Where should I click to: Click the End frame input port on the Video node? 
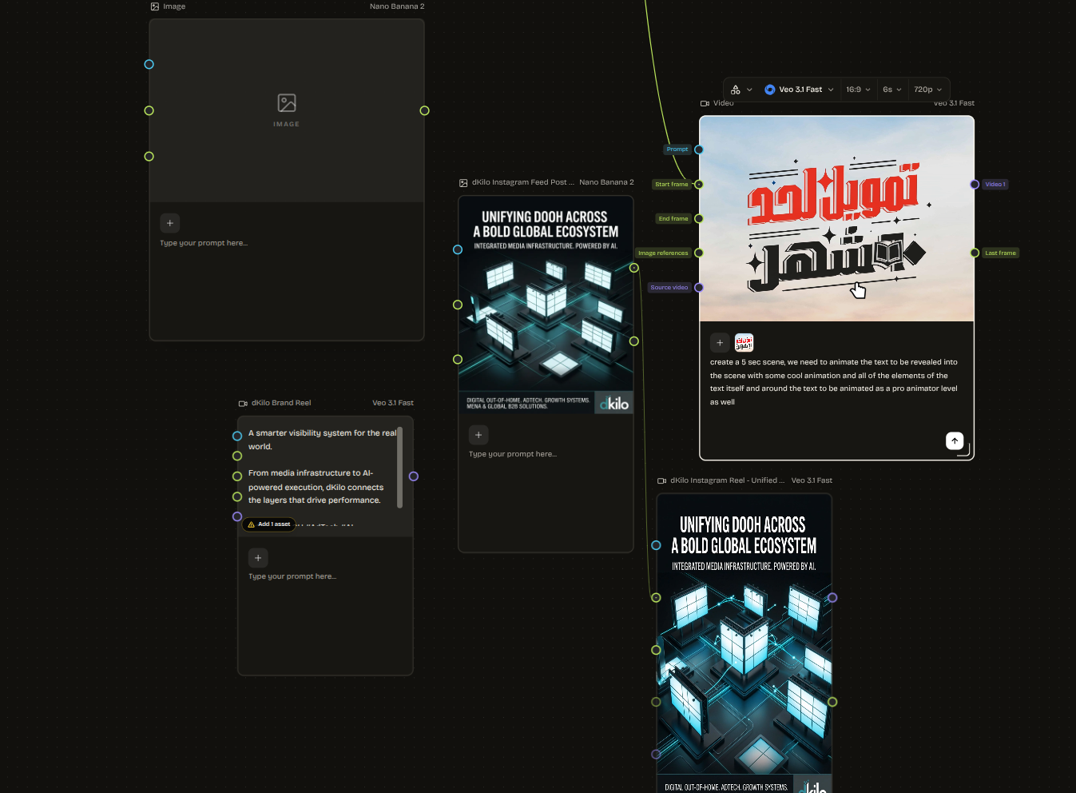point(699,219)
